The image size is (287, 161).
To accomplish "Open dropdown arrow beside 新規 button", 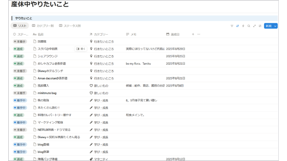I will (275, 26).
